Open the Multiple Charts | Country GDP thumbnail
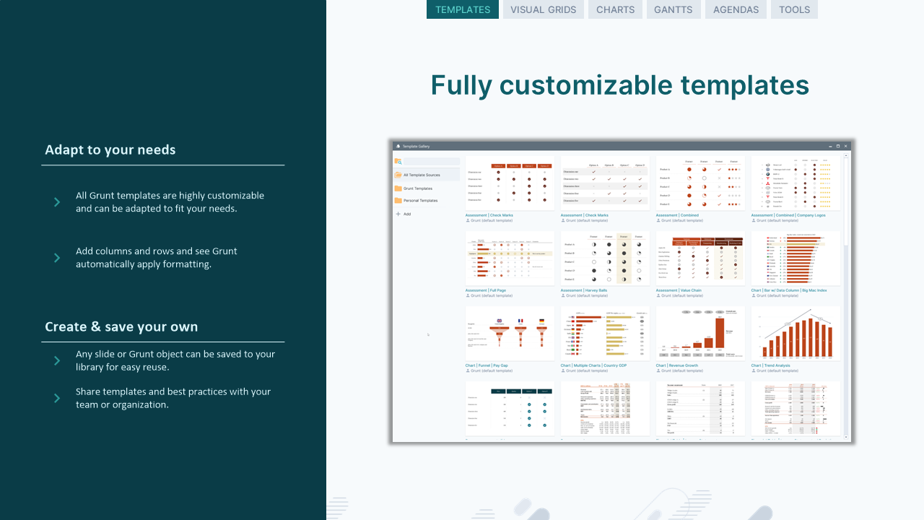 click(x=605, y=334)
